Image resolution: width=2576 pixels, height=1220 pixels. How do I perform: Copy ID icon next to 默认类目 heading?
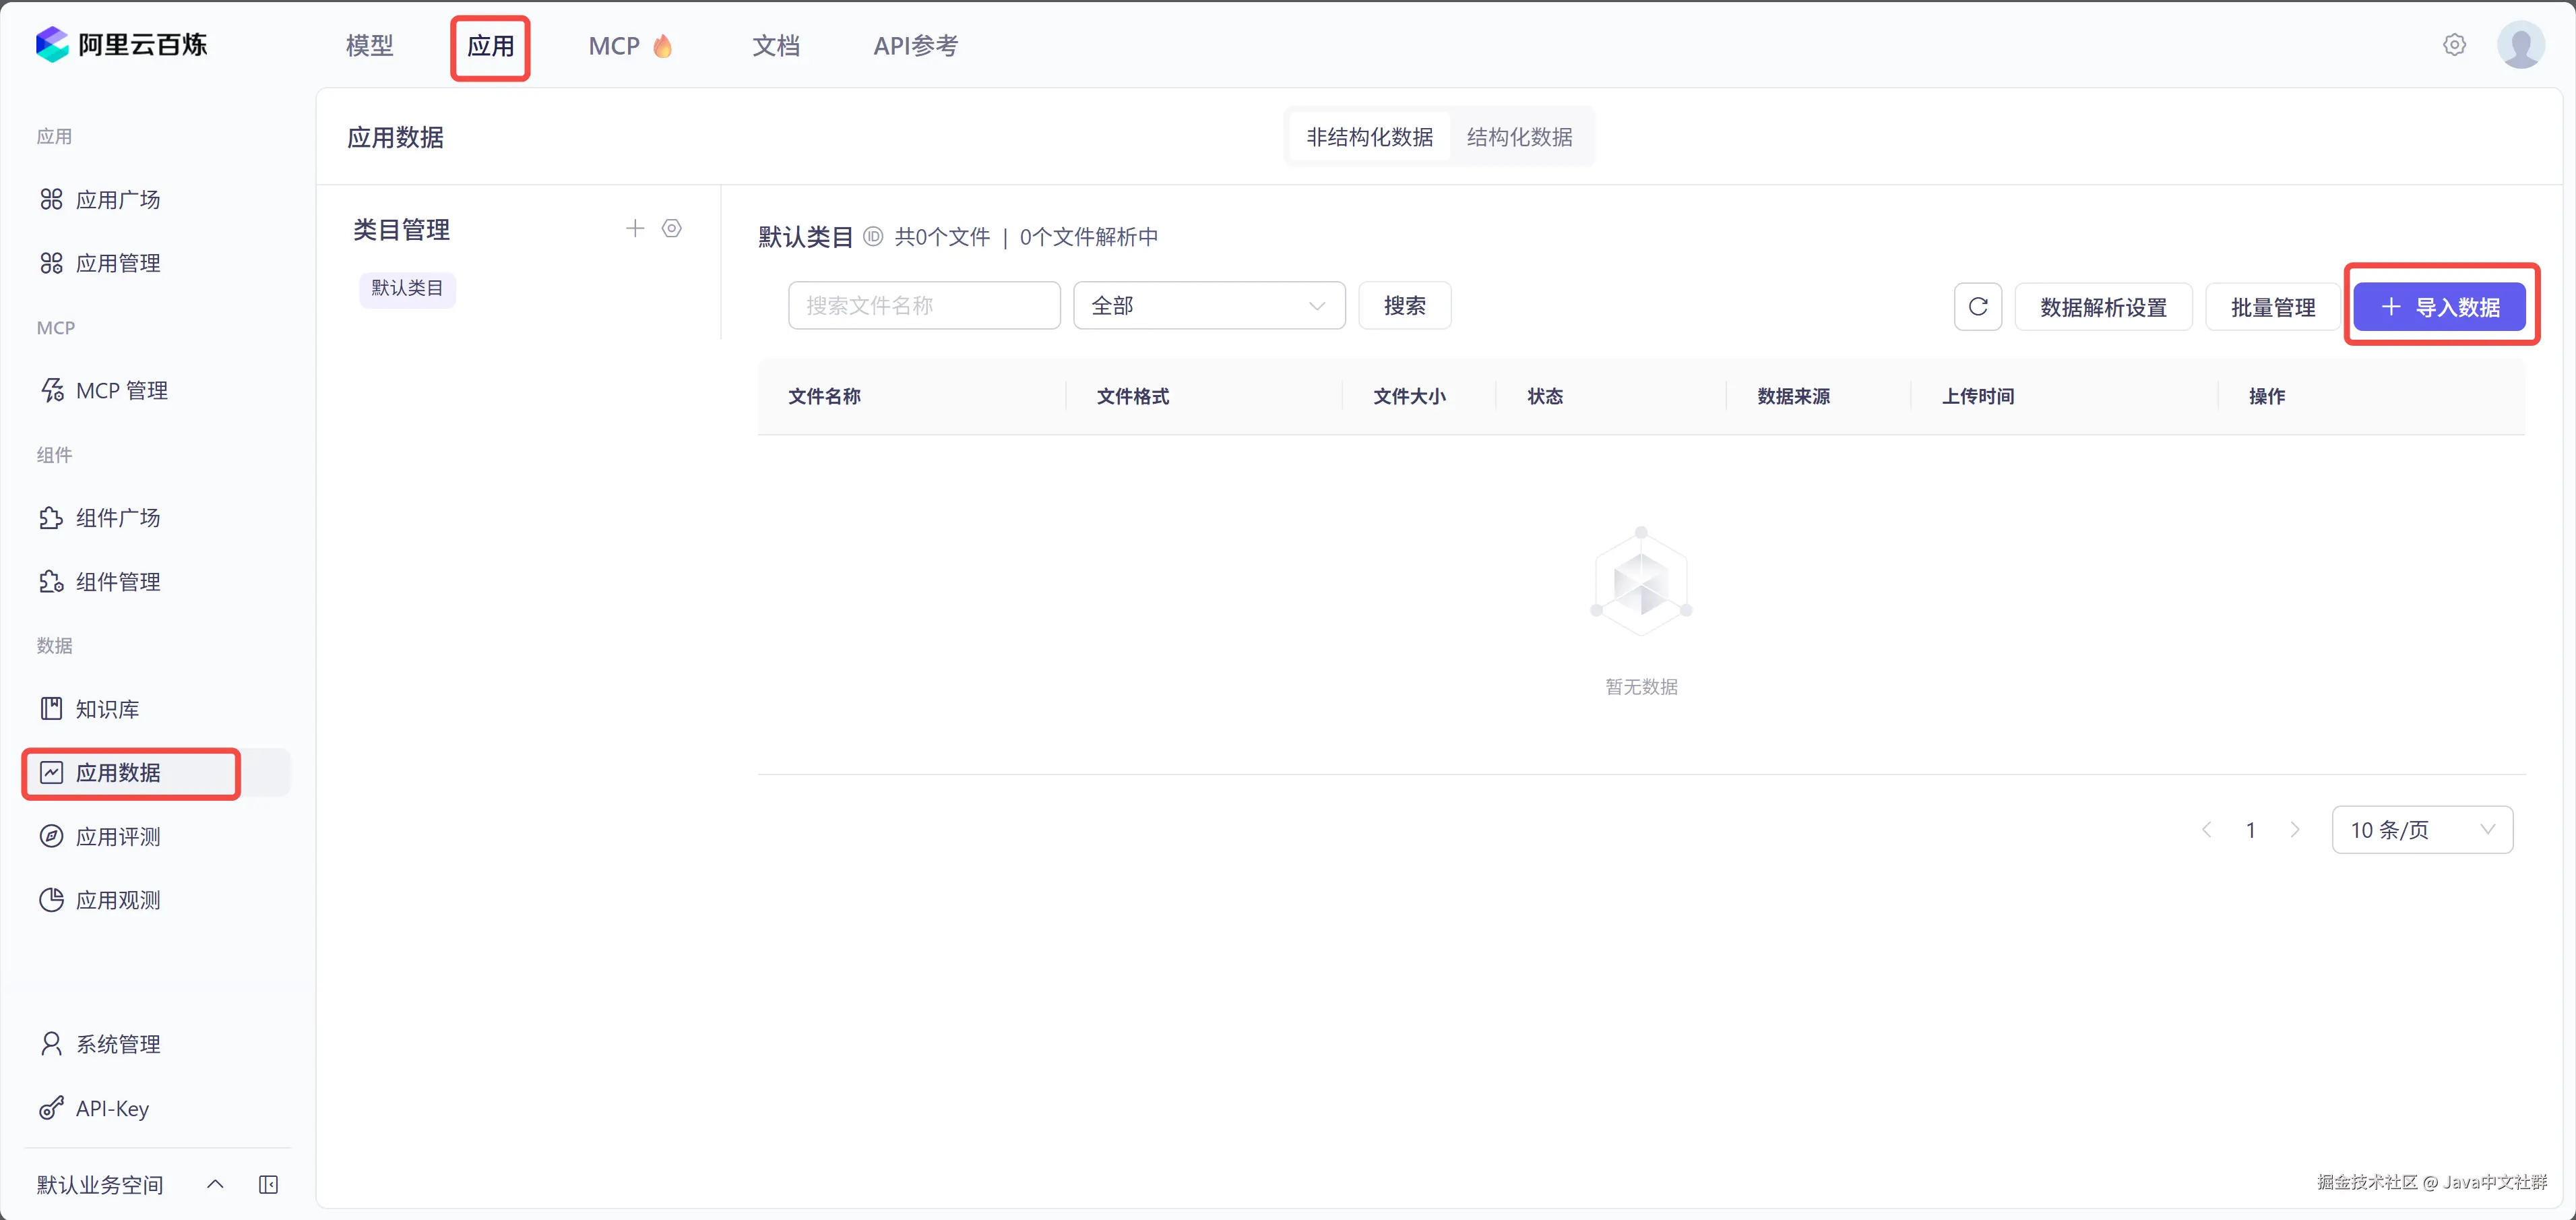point(873,237)
